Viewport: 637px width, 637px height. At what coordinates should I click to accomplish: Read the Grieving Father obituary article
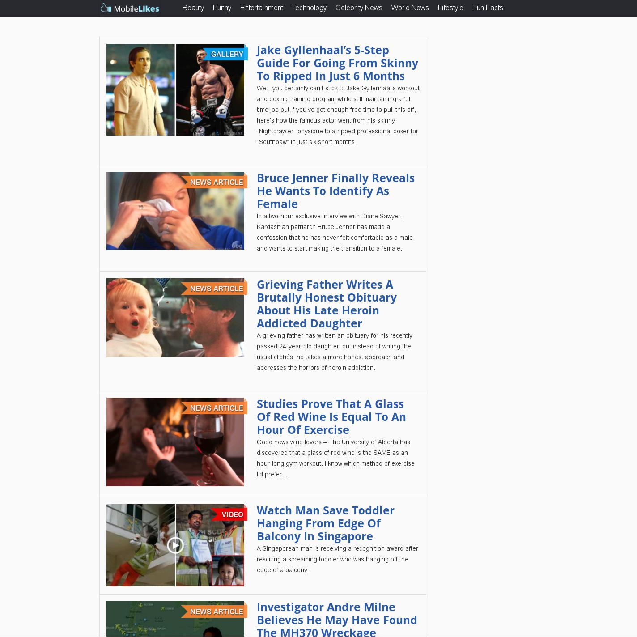click(x=327, y=304)
